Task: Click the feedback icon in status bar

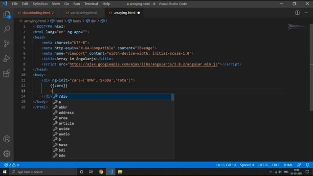Action: pos(299,165)
